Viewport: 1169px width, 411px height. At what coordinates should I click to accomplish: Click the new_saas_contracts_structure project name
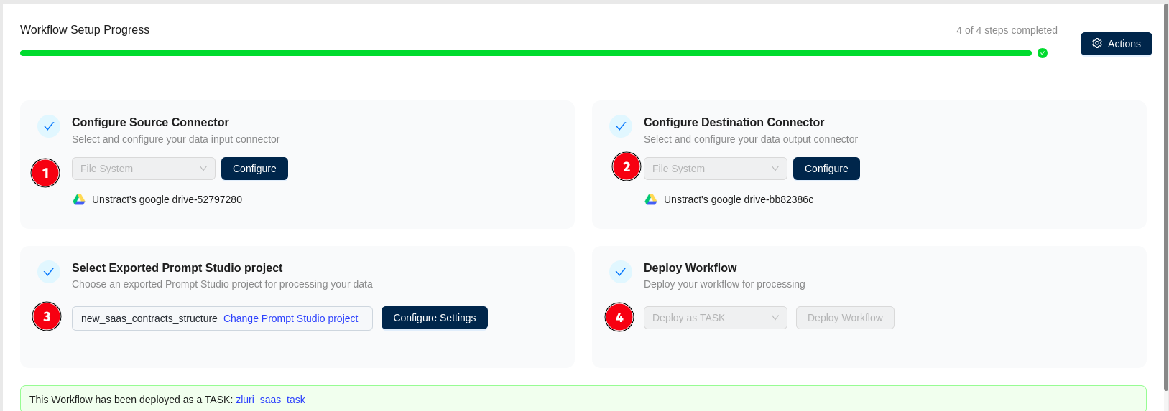click(149, 318)
